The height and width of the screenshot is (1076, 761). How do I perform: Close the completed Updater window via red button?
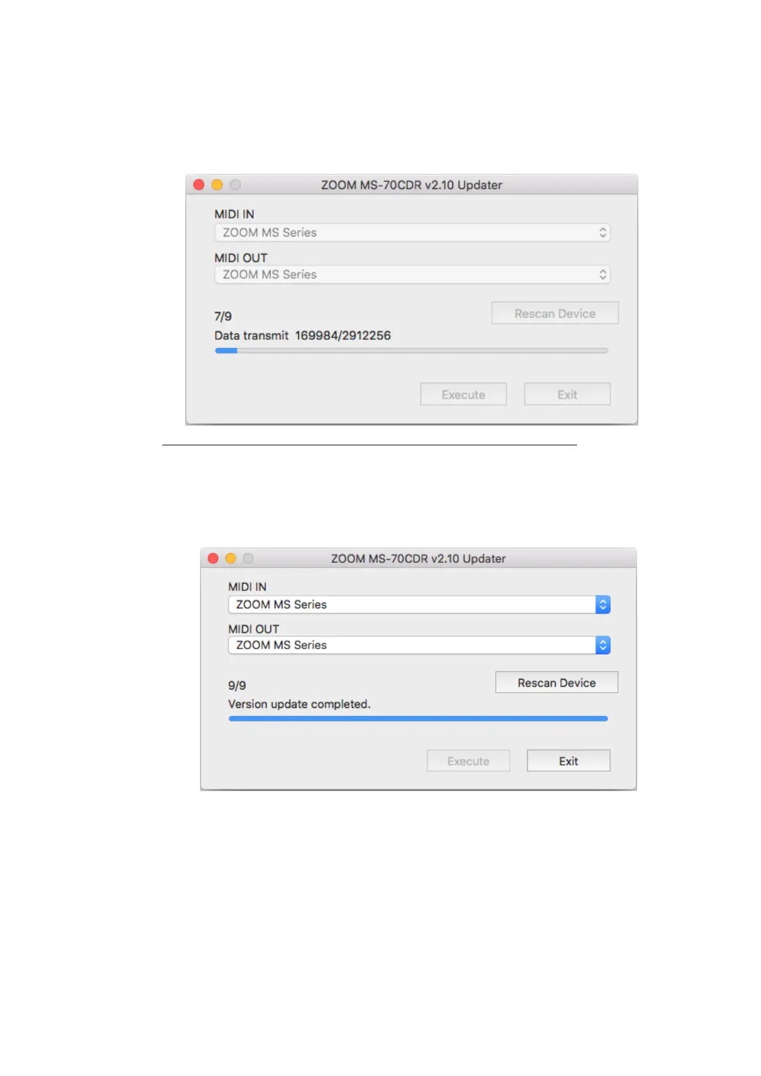pos(213,558)
